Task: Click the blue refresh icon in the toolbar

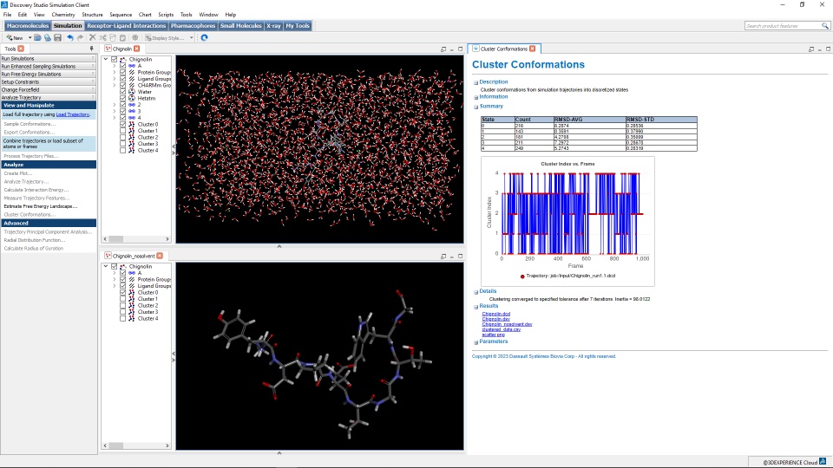Action: pos(204,38)
